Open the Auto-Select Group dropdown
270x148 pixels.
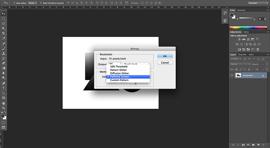tap(32, 3)
